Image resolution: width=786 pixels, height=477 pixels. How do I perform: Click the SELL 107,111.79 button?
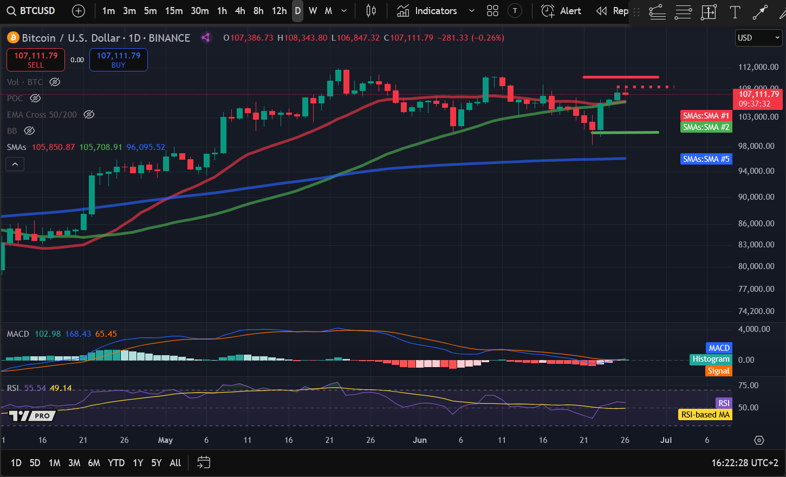click(x=36, y=60)
